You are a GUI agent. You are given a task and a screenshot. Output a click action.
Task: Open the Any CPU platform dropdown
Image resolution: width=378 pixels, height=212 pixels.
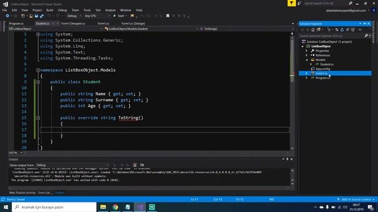point(97,16)
